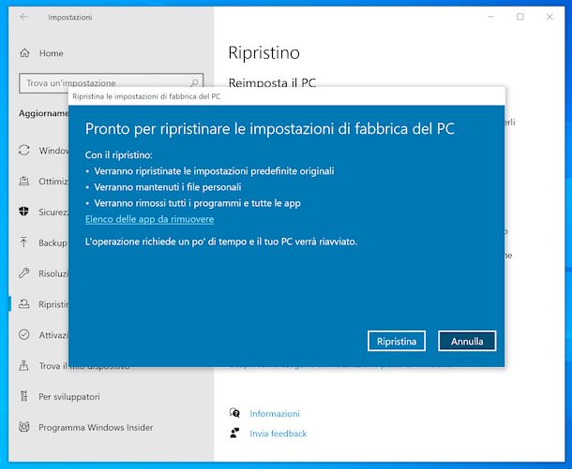Click "L'operazione richiede un po' di tempo" text
The height and width of the screenshot is (469, 572).
coord(221,242)
